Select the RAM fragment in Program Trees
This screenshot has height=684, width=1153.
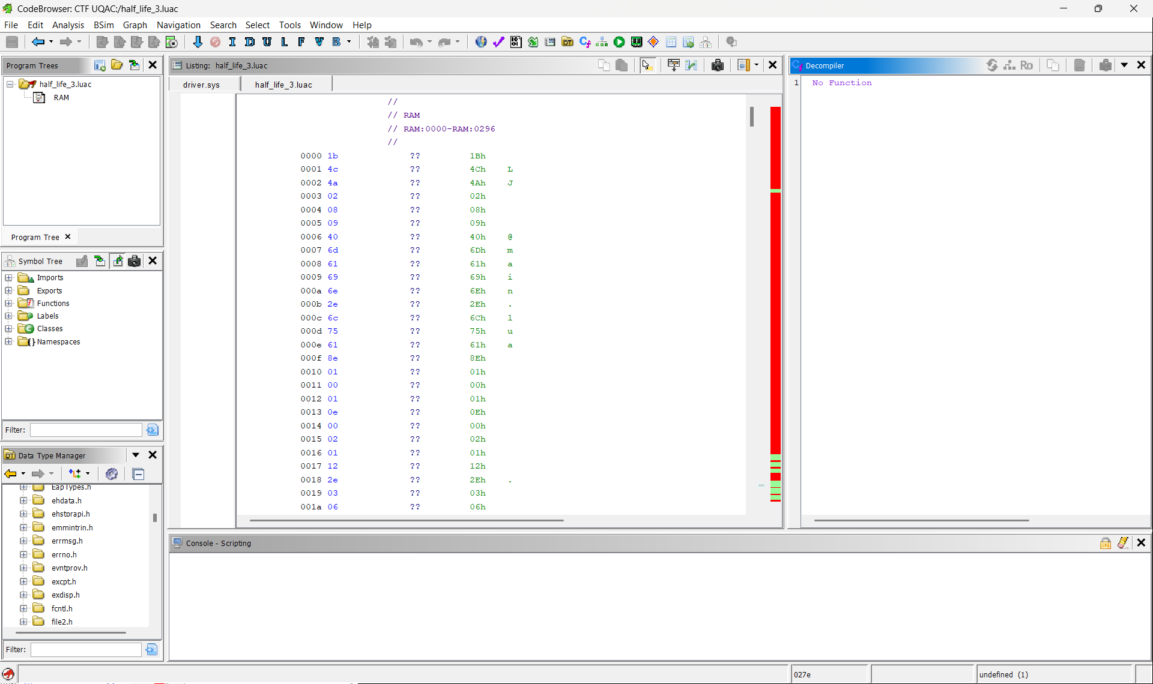point(61,98)
